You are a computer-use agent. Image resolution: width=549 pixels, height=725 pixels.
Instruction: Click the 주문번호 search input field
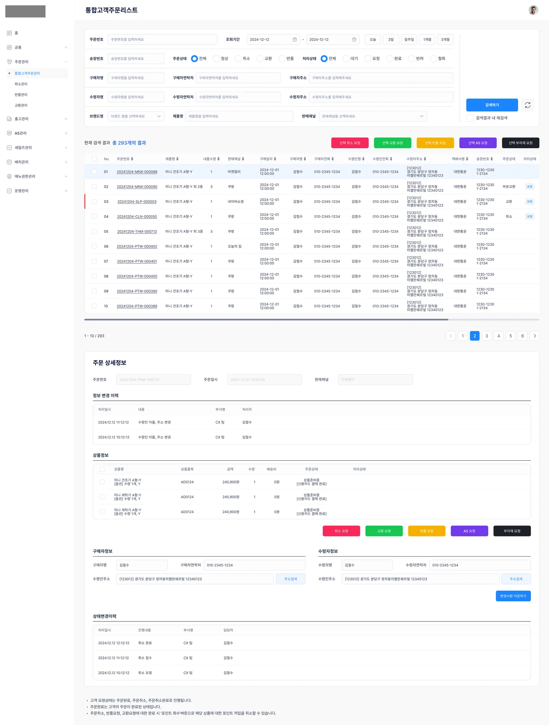click(162, 40)
